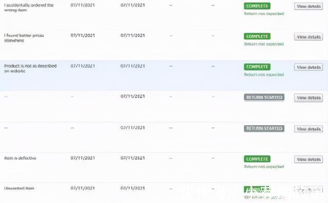This screenshot has width=328, height=203.
Task: Click COMPLETE badge in better prices elsewhere row
Action: 257,36
